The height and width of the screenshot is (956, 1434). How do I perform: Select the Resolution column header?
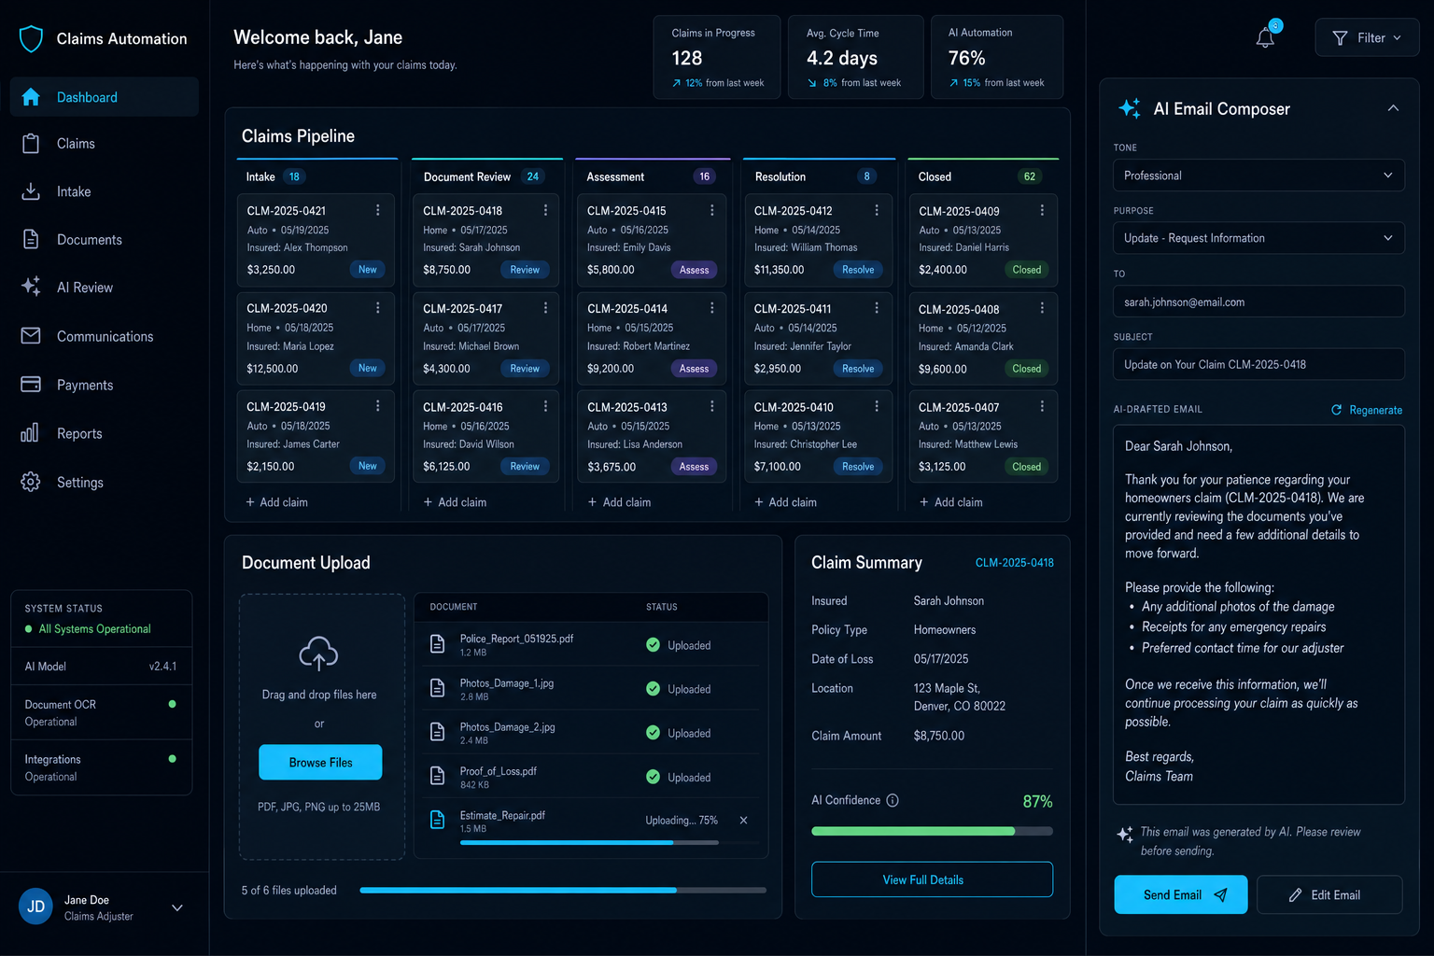coord(818,176)
